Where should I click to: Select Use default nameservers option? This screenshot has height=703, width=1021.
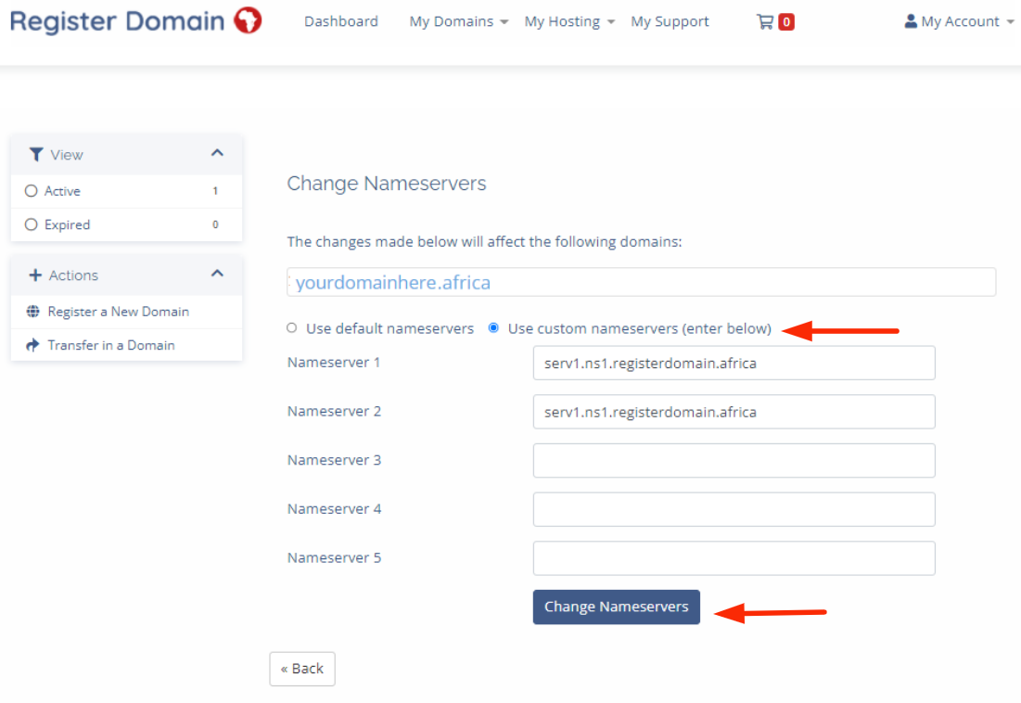click(x=292, y=328)
